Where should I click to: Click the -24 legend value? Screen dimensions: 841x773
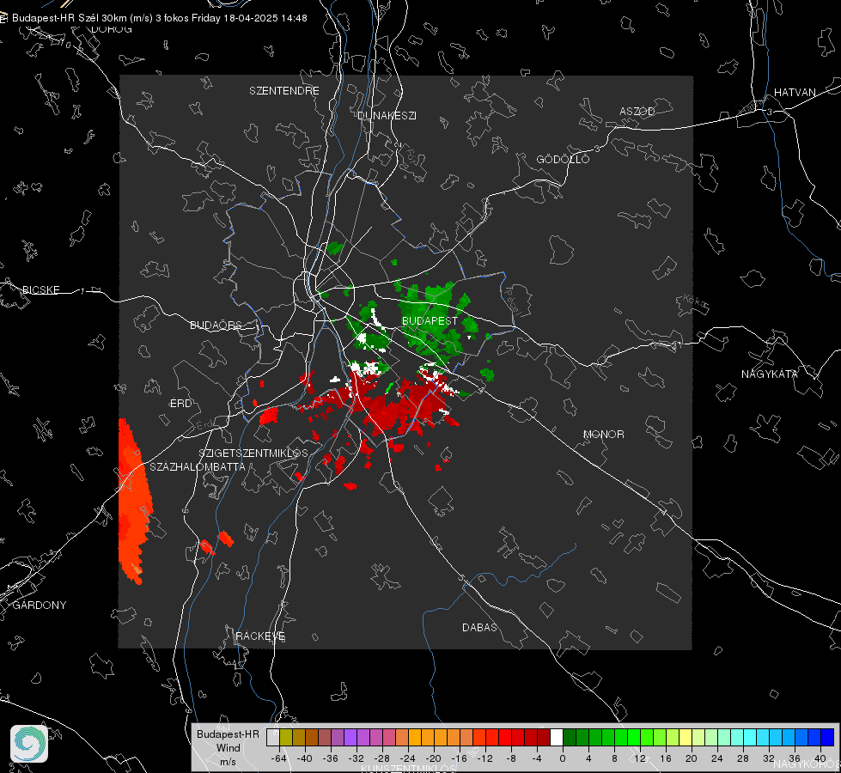click(408, 758)
